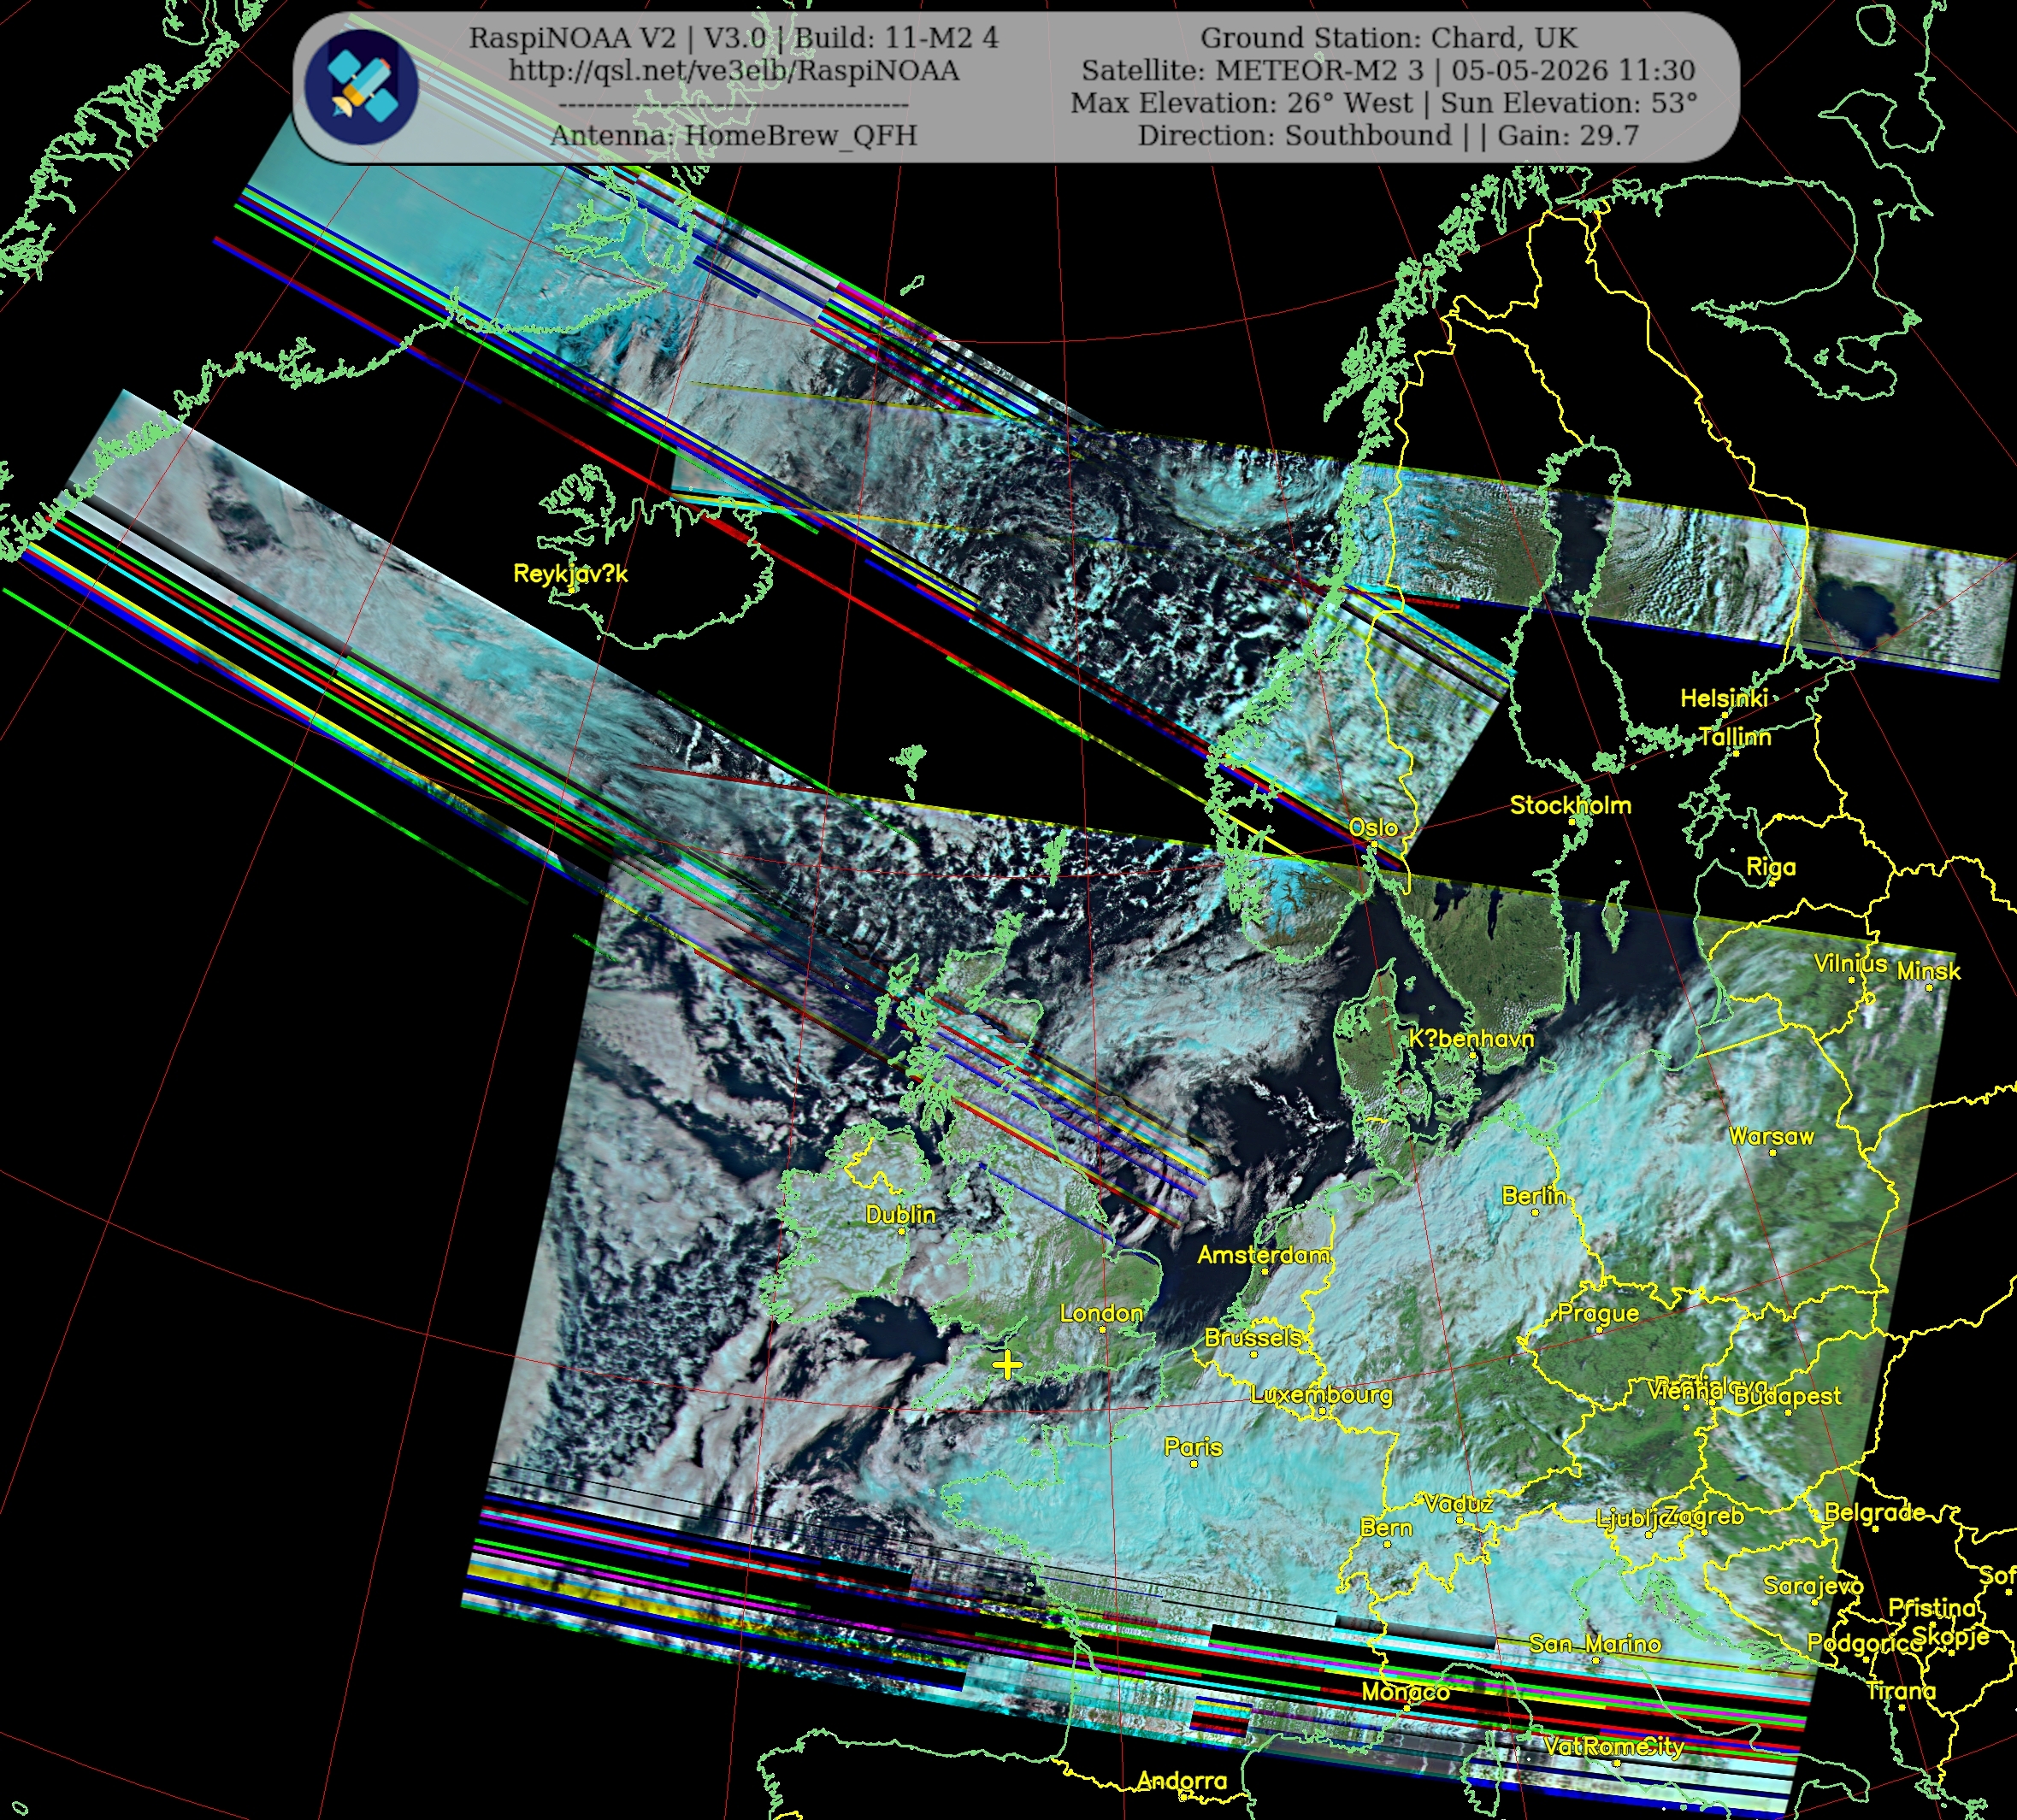Click the Antenna HomeBrew_QFH text

point(733,136)
